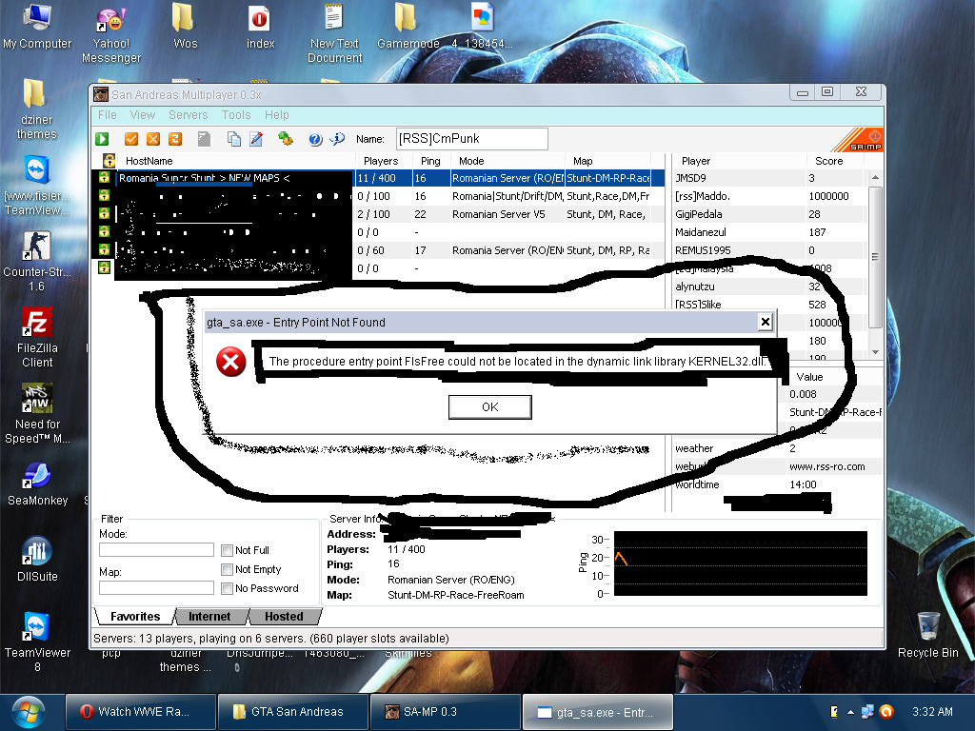Image resolution: width=975 pixels, height=731 pixels.
Task: Click the Copy Server Info icon
Action: pos(234,139)
